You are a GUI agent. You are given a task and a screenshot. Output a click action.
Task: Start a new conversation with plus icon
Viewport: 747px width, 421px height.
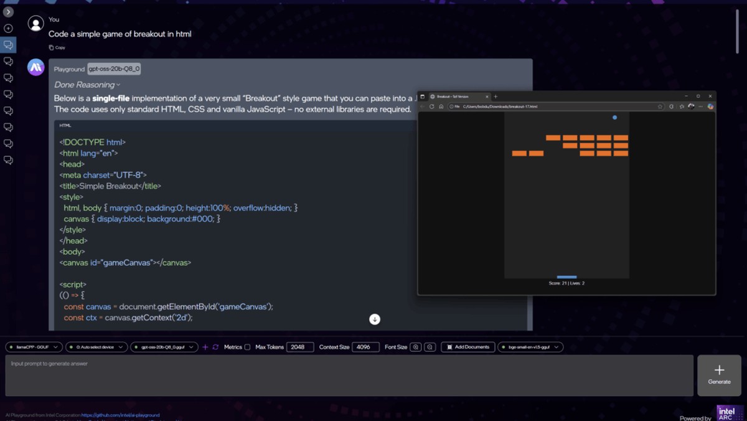click(8, 29)
